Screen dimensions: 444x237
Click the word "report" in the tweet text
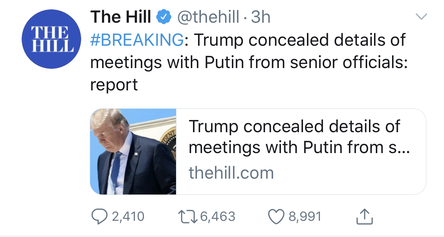[114, 85]
